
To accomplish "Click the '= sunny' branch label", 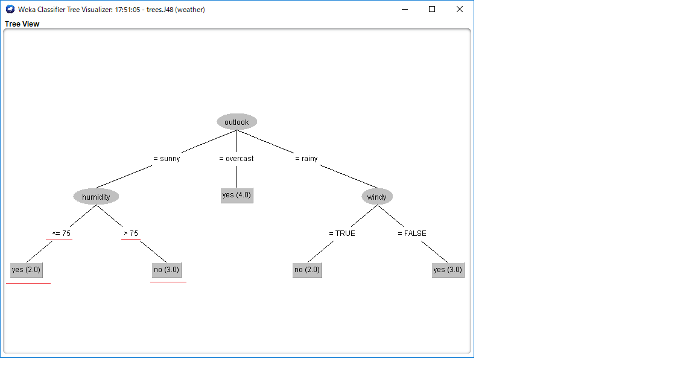I will 167,159.
